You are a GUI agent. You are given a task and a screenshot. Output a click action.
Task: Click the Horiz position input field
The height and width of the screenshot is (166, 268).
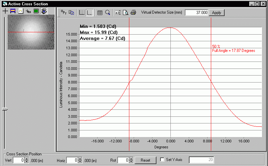pyautogui.click(x=72, y=160)
